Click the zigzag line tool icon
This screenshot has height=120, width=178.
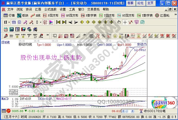[x=131, y=22]
